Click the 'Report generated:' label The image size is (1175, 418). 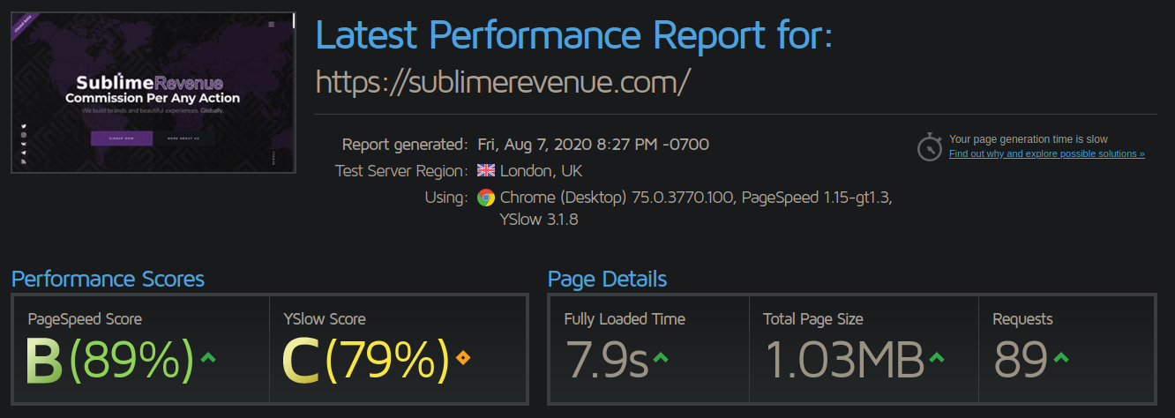pyautogui.click(x=405, y=145)
